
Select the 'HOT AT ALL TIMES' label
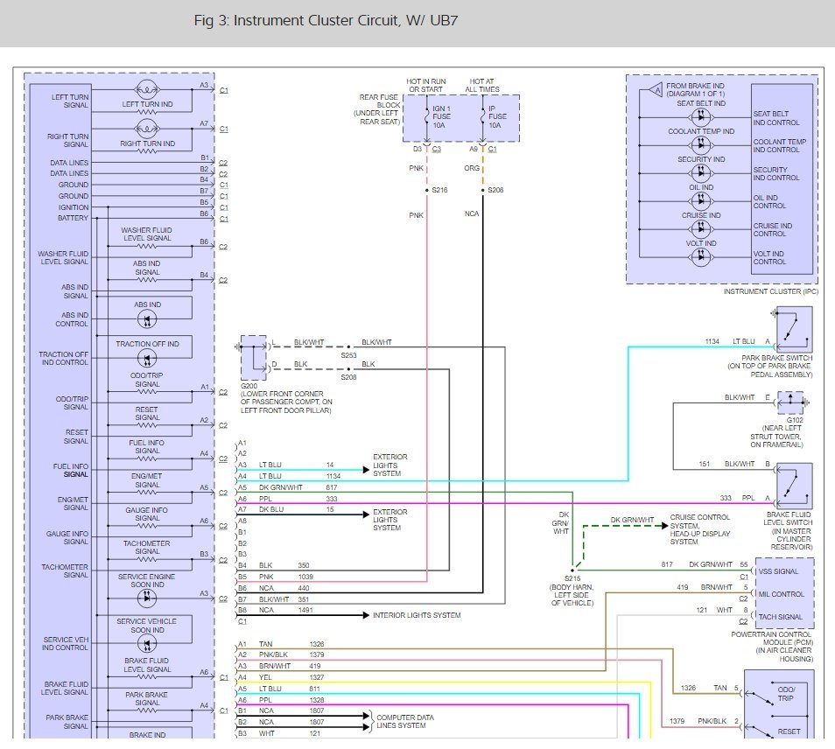click(482, 86)
